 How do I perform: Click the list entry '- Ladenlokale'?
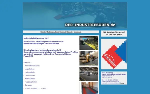click(x=29, y=72)
